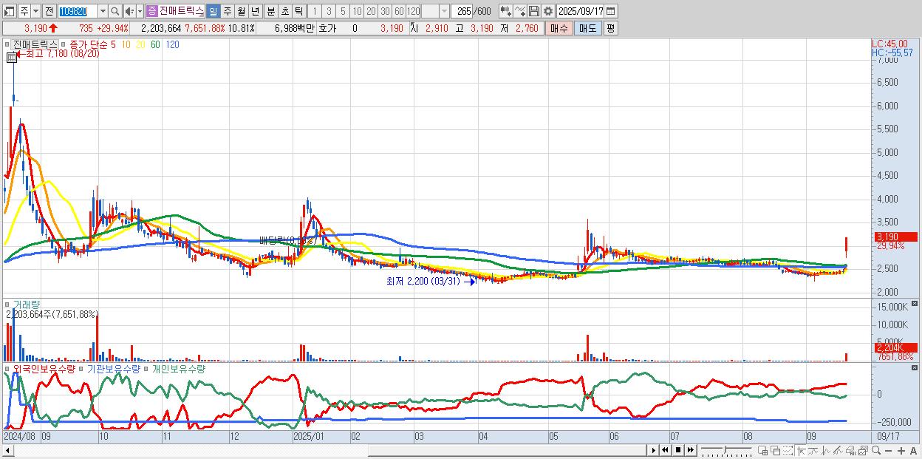Choose the 20 interval button
Image resolution: width=922 pixels, height=459 pixels.
(371, 11)
